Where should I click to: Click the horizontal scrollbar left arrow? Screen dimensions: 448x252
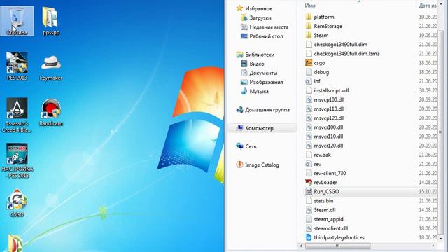click(301, 246)
